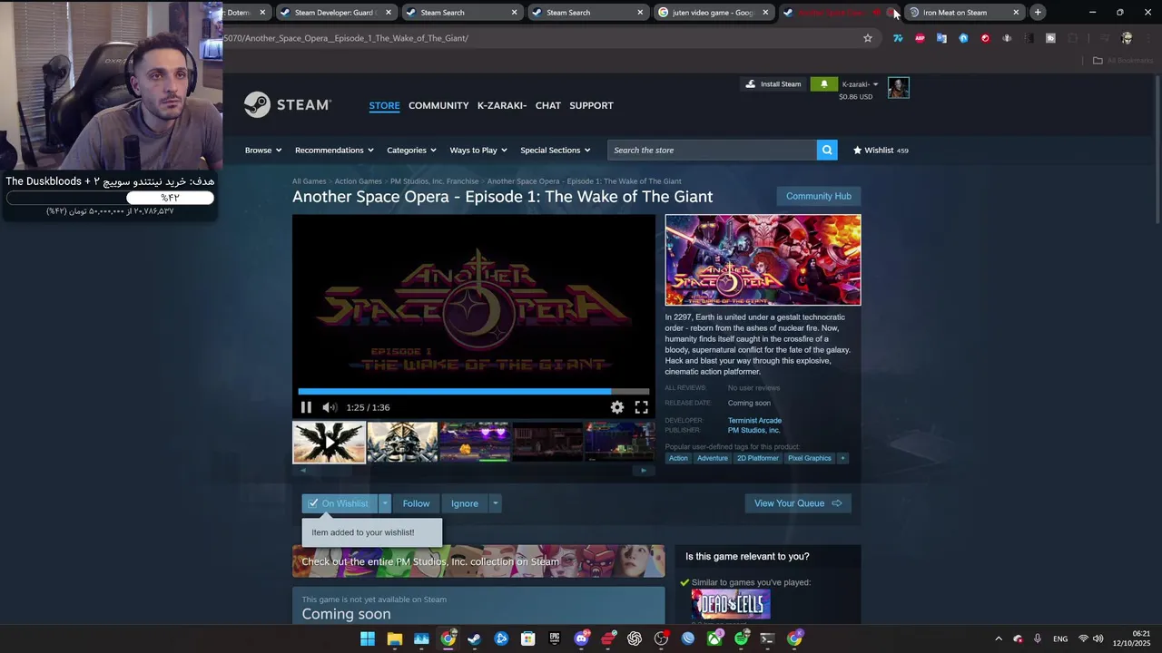Open Discord from the taskbar
Viewport: 1162px width, 653px height.
pos(582,638)
